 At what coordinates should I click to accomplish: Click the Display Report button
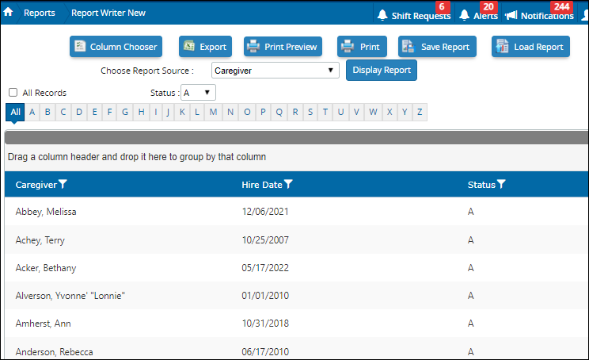[382, 70]
